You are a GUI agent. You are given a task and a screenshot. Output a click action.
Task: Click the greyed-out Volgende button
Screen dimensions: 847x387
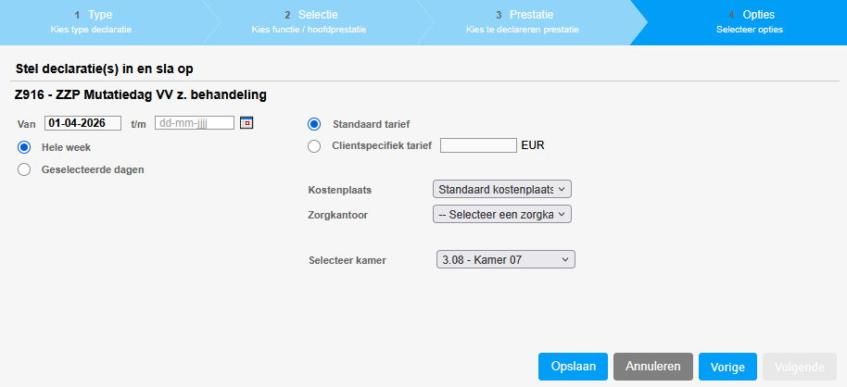pos(799,367)
